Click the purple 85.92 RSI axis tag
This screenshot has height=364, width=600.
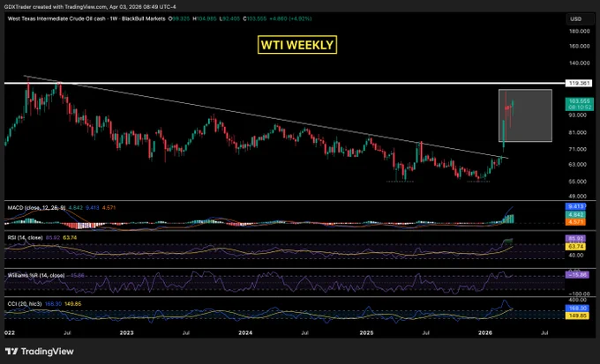click(575, 238)
